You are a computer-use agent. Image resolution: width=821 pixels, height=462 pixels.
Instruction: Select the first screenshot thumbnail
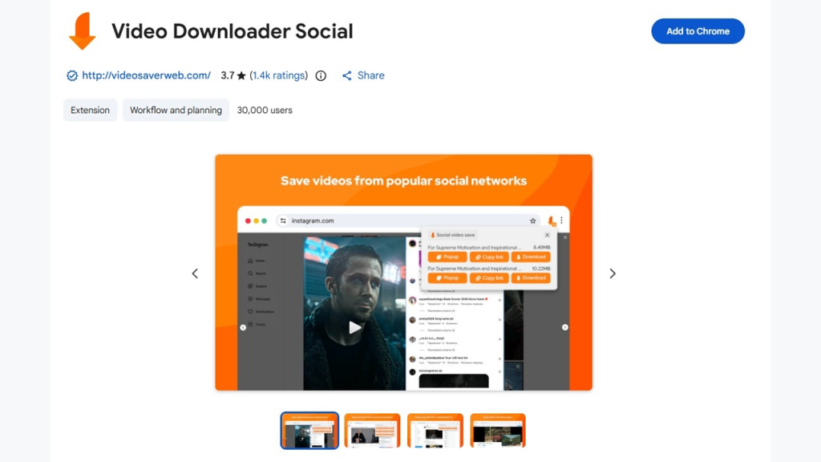[x=309, y=431]
